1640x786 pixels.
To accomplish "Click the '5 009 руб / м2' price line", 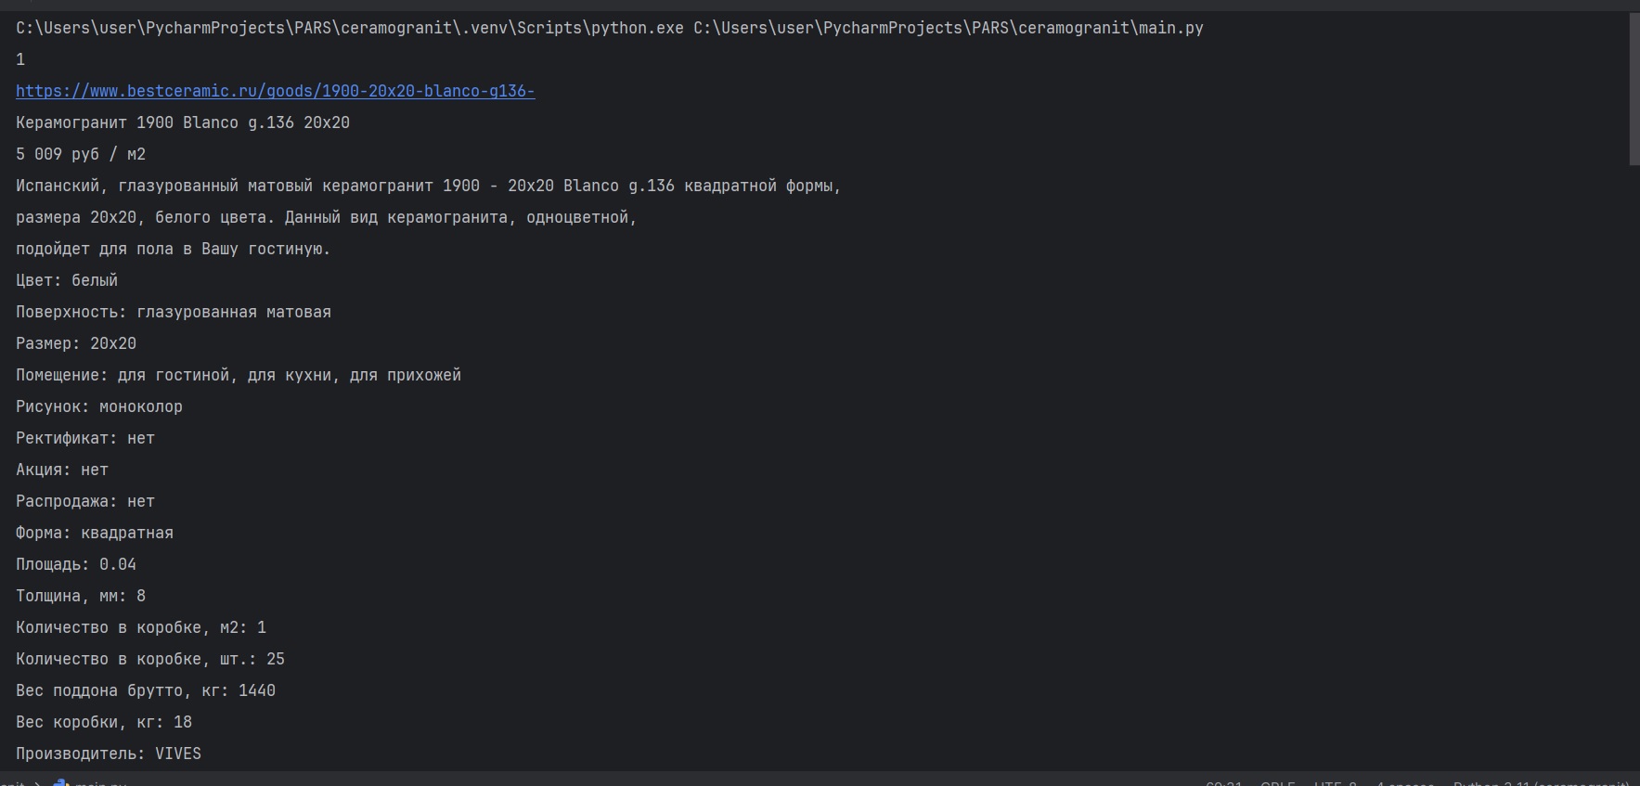I will pyautogui.click(x=81, y=154).
